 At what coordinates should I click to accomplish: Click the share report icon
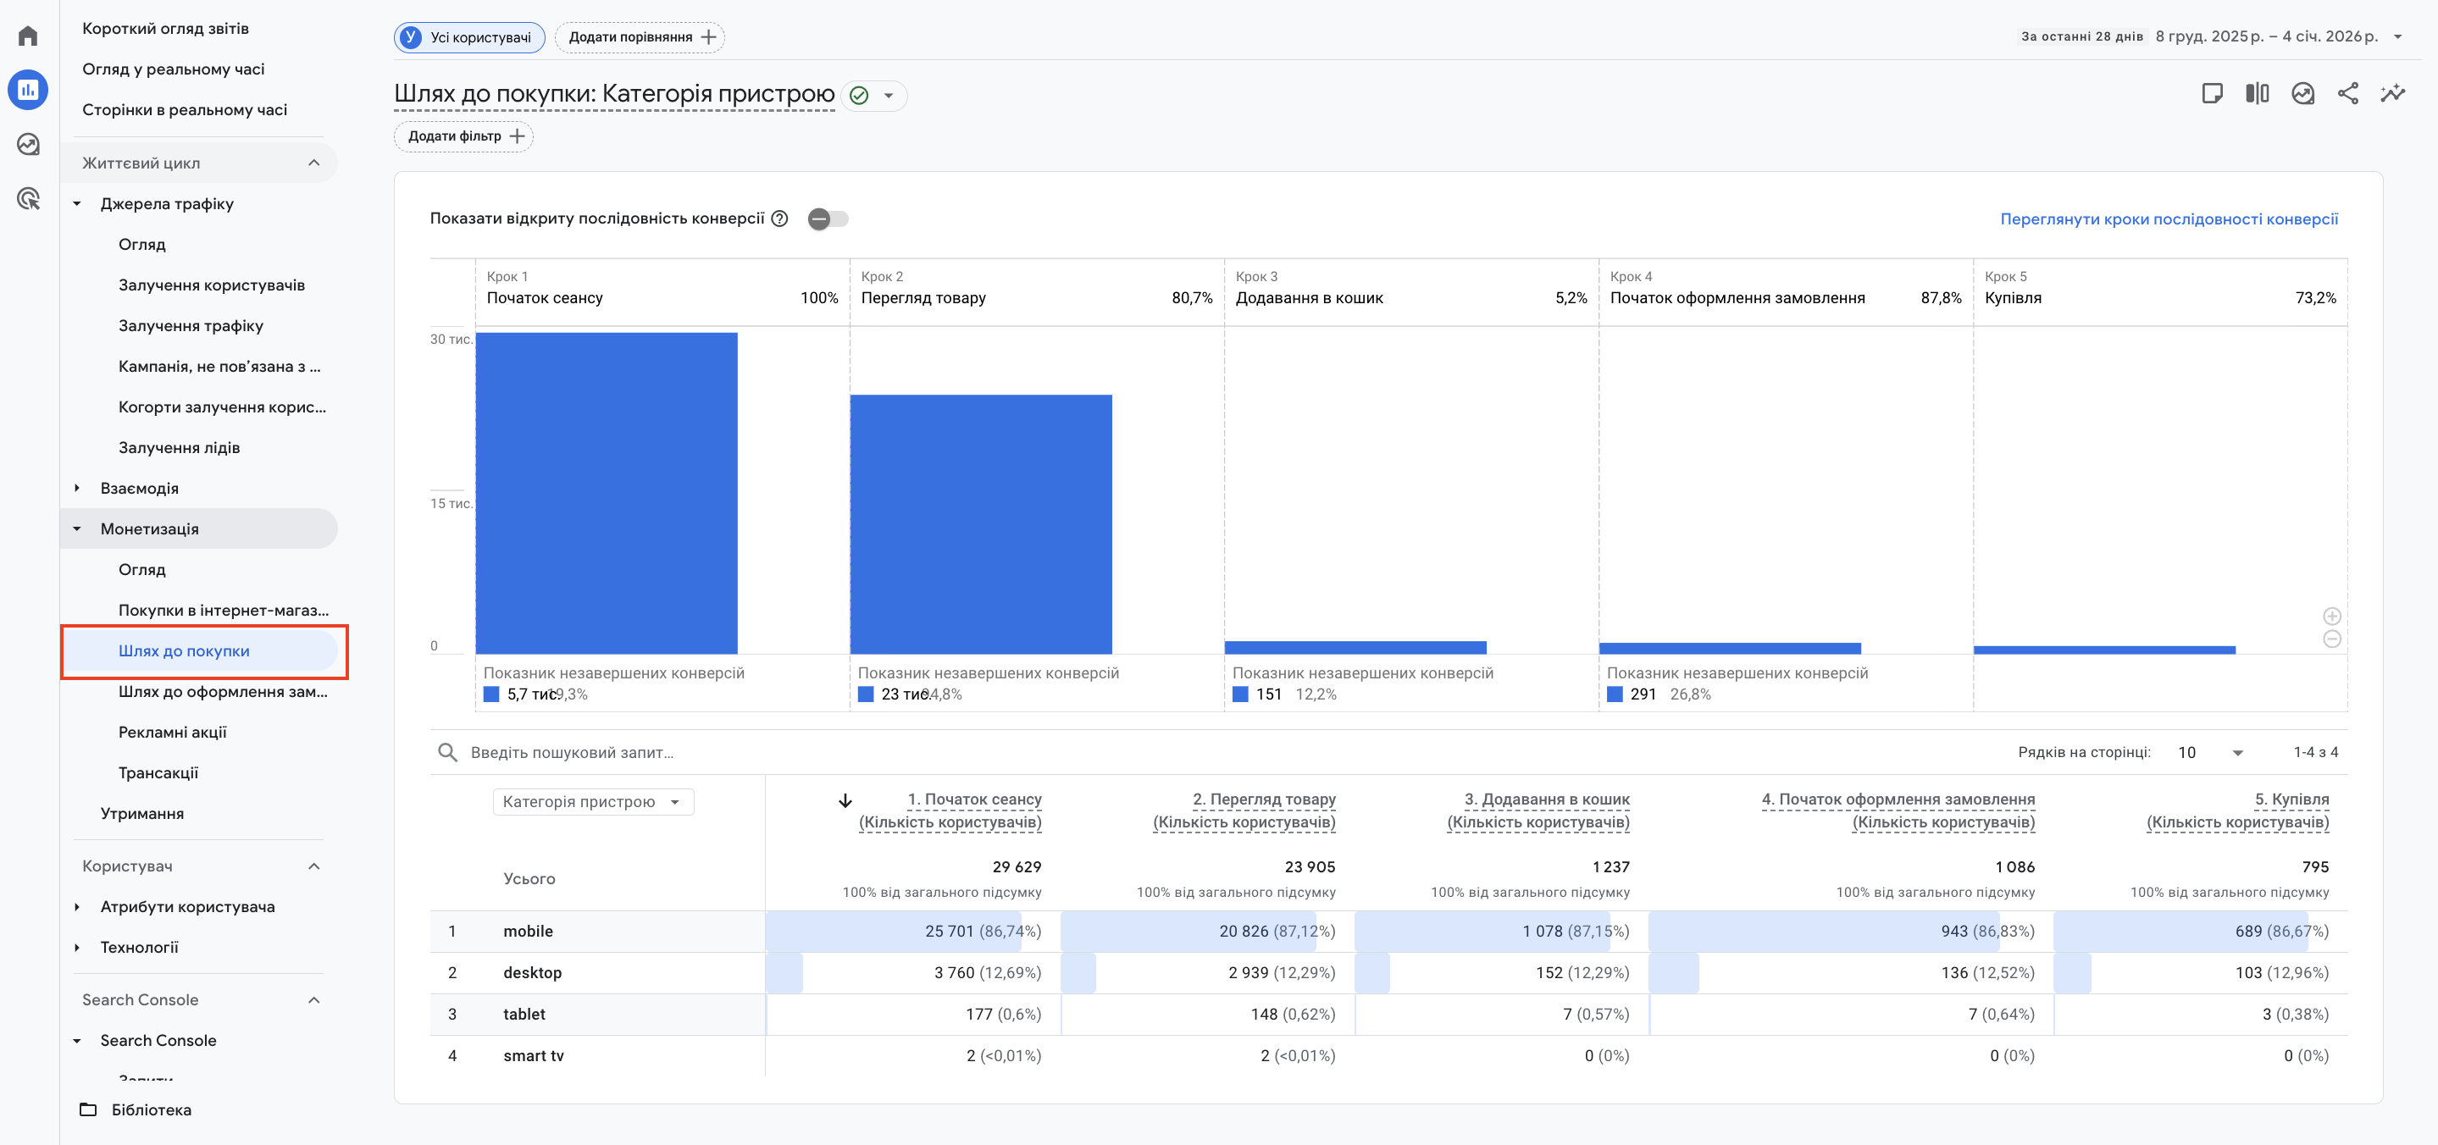click(x=2347, y=93)
